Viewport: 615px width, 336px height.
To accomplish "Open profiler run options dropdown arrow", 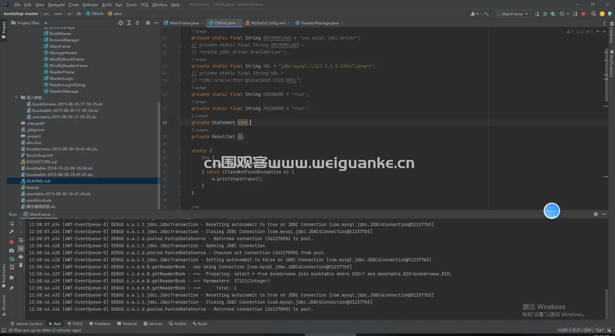I will coord(568,14).
